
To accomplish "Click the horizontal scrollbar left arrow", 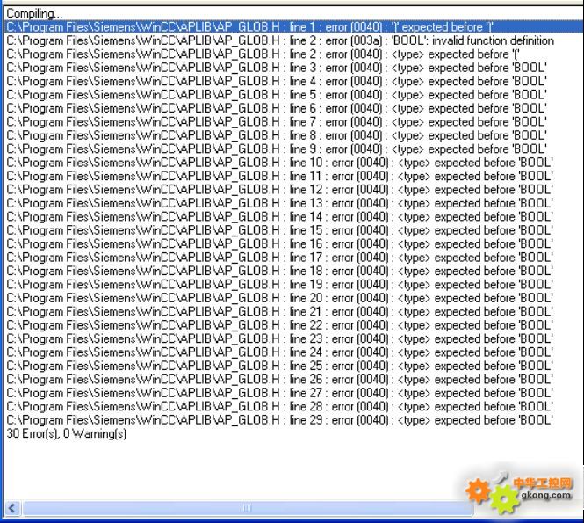I will point(12,508).
